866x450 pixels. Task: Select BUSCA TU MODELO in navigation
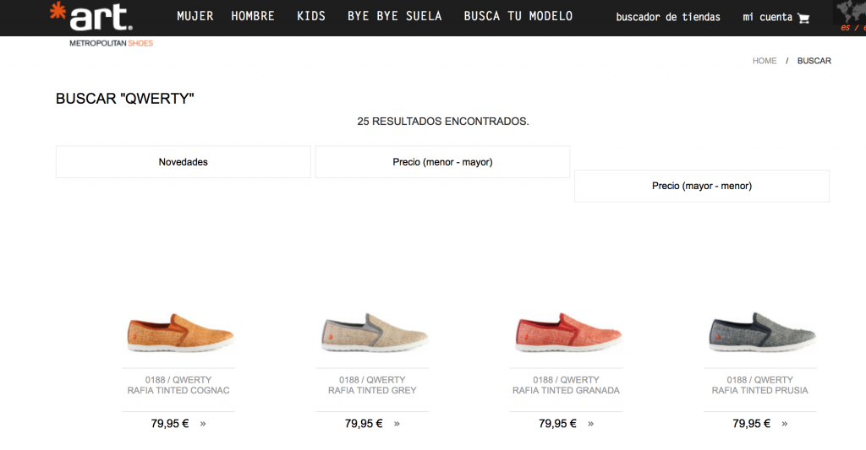pos(518,16)
